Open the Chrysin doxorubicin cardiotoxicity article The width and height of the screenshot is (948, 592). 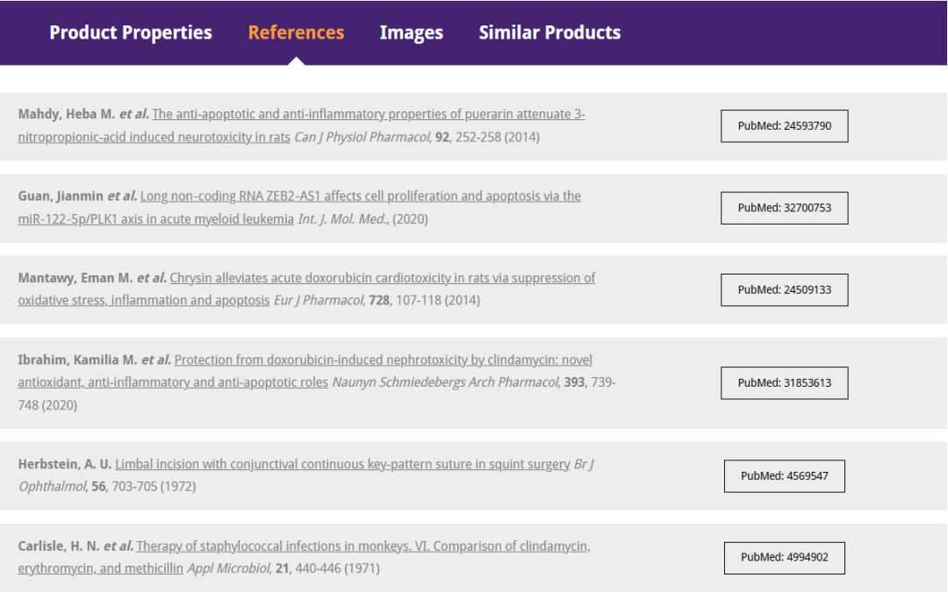pyautogui.click(x=382, y=278)
